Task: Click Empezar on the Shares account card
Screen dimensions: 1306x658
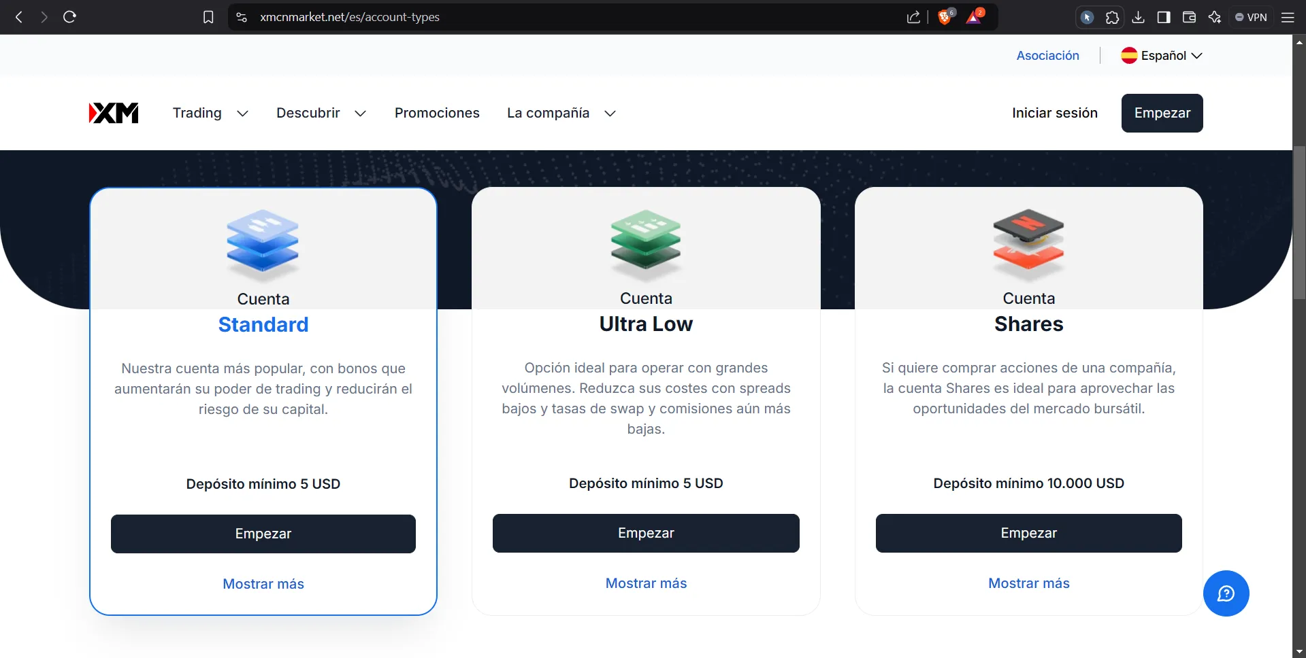Action: [1028, 533]
